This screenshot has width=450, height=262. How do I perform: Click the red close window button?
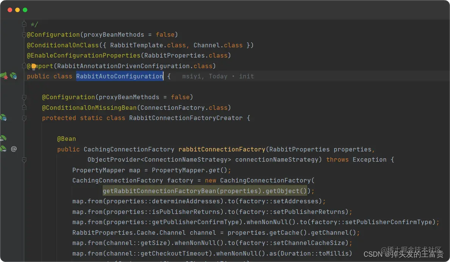(10, 10)
